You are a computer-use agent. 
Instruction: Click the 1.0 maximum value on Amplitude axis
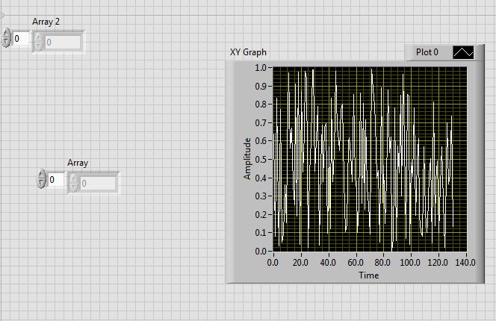[x=261, y=67]
